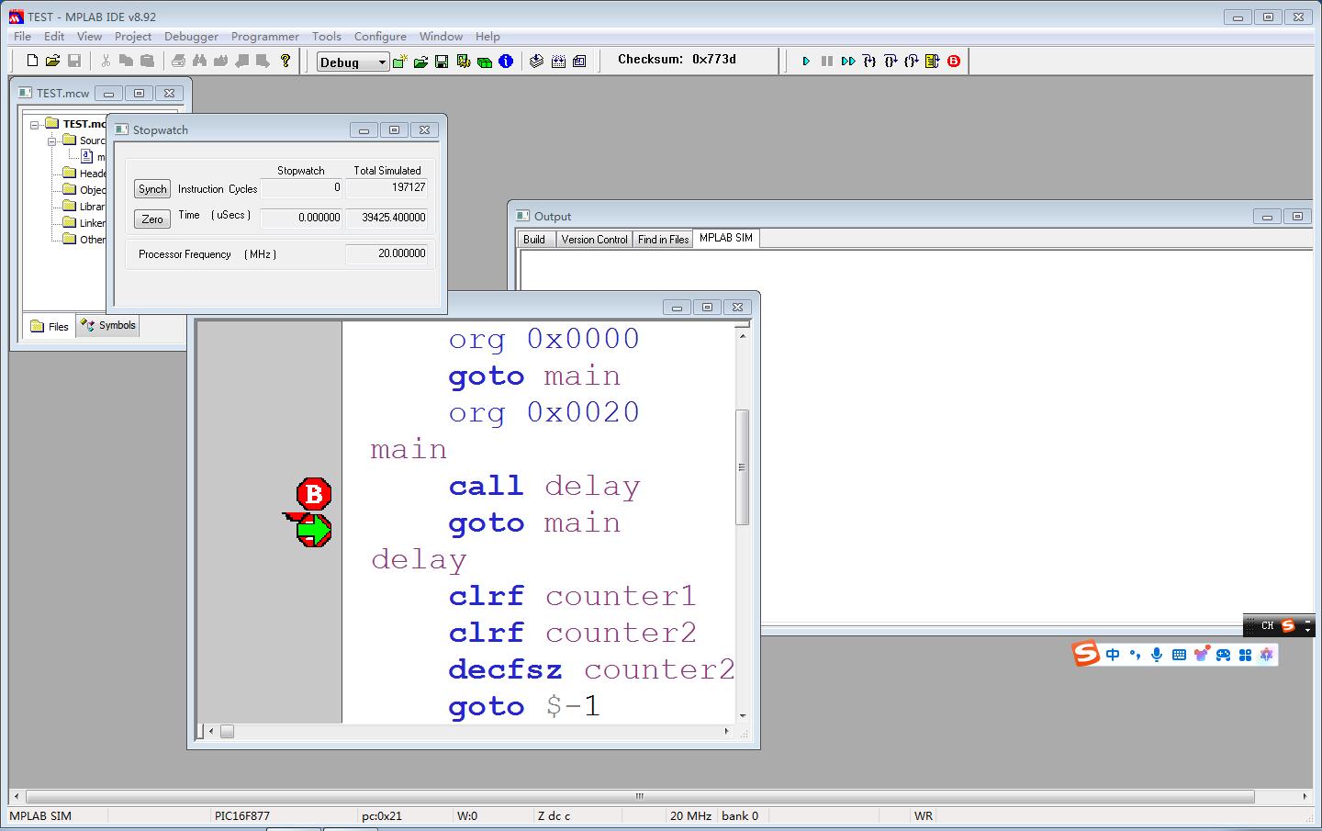Open a project with the green folder icon
Viewport: 1322px width, 831px height.
coord(420,62)
